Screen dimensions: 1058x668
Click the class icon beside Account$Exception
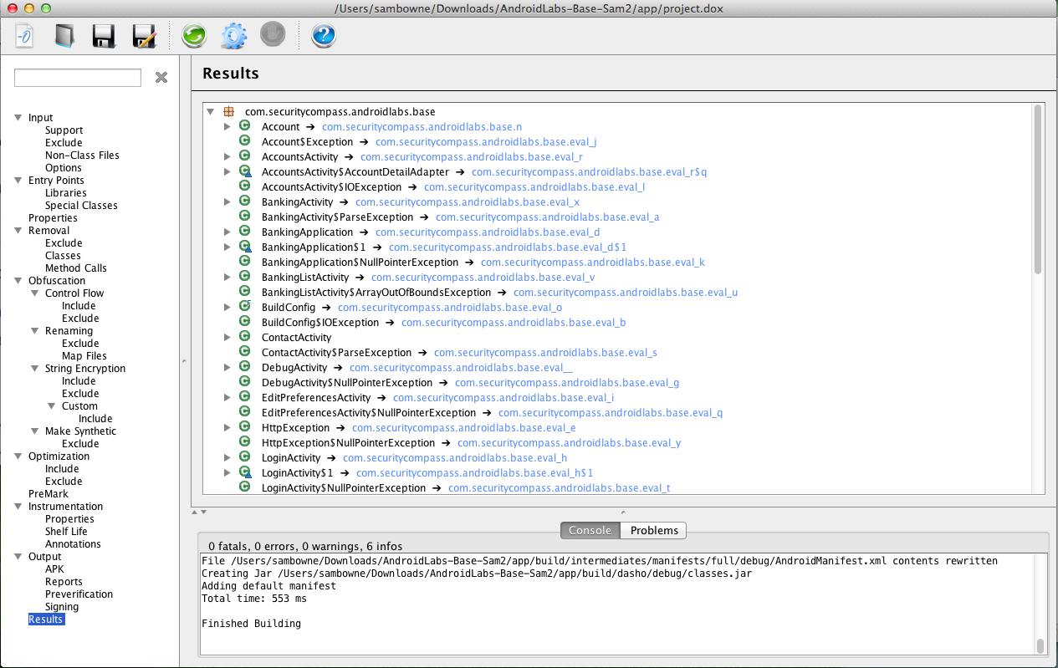point(245,141)
